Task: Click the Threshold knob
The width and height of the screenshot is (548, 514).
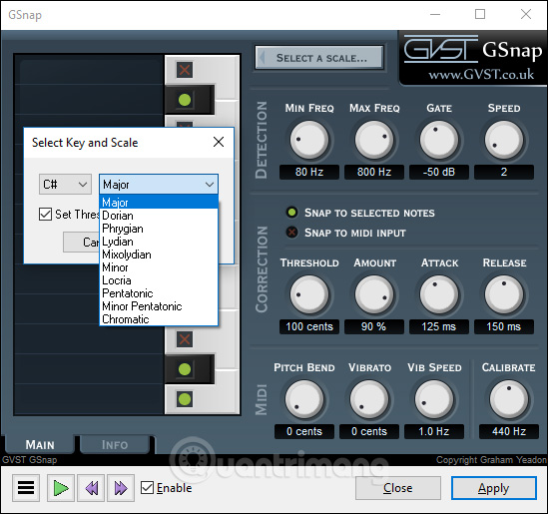Action: coord(309,294)
